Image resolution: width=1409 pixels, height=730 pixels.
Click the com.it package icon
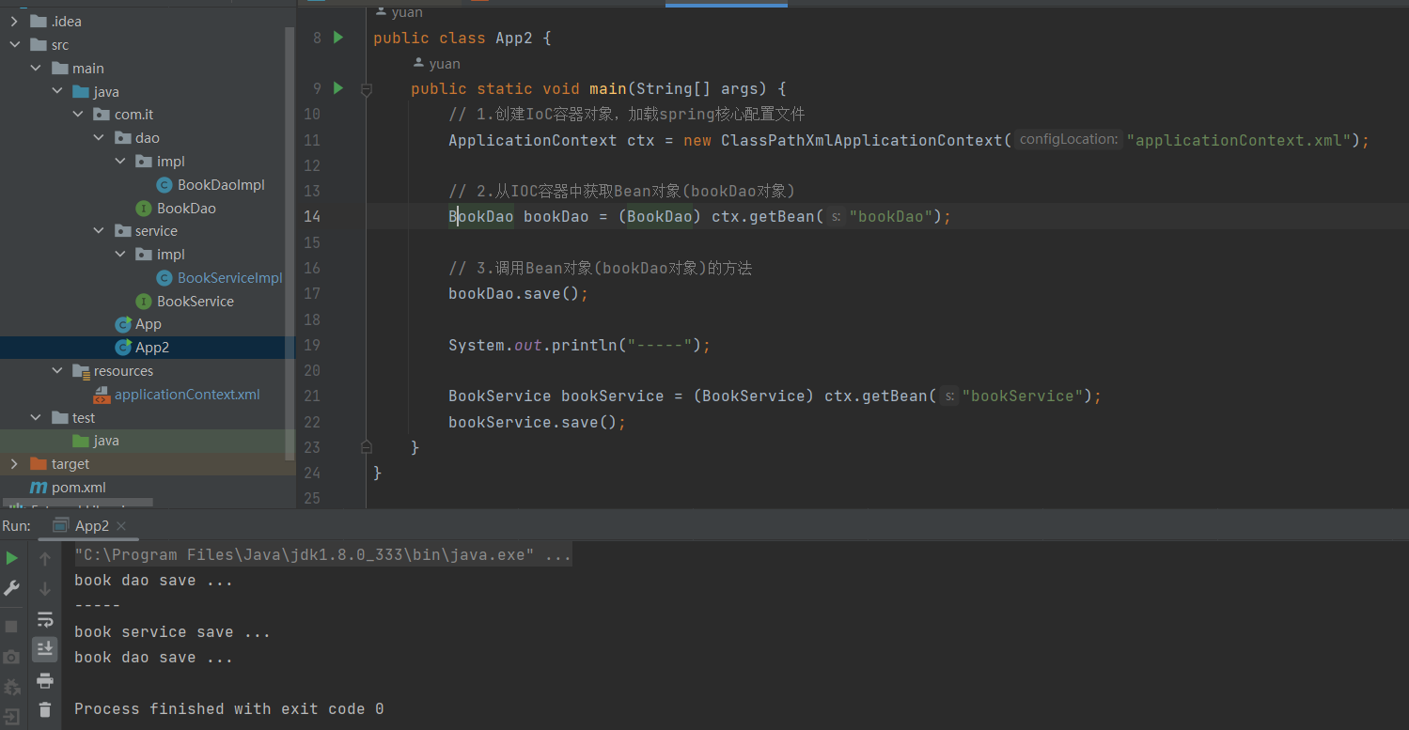click(102, 115)
